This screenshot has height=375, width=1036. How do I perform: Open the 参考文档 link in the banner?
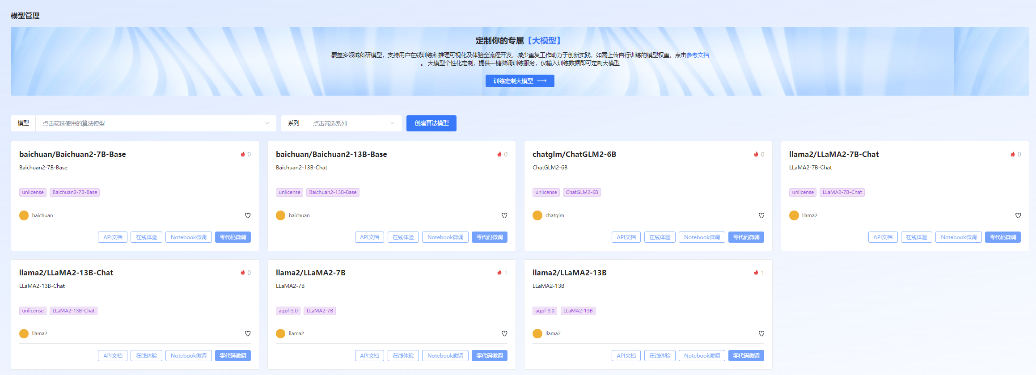[x=698, y=55]
